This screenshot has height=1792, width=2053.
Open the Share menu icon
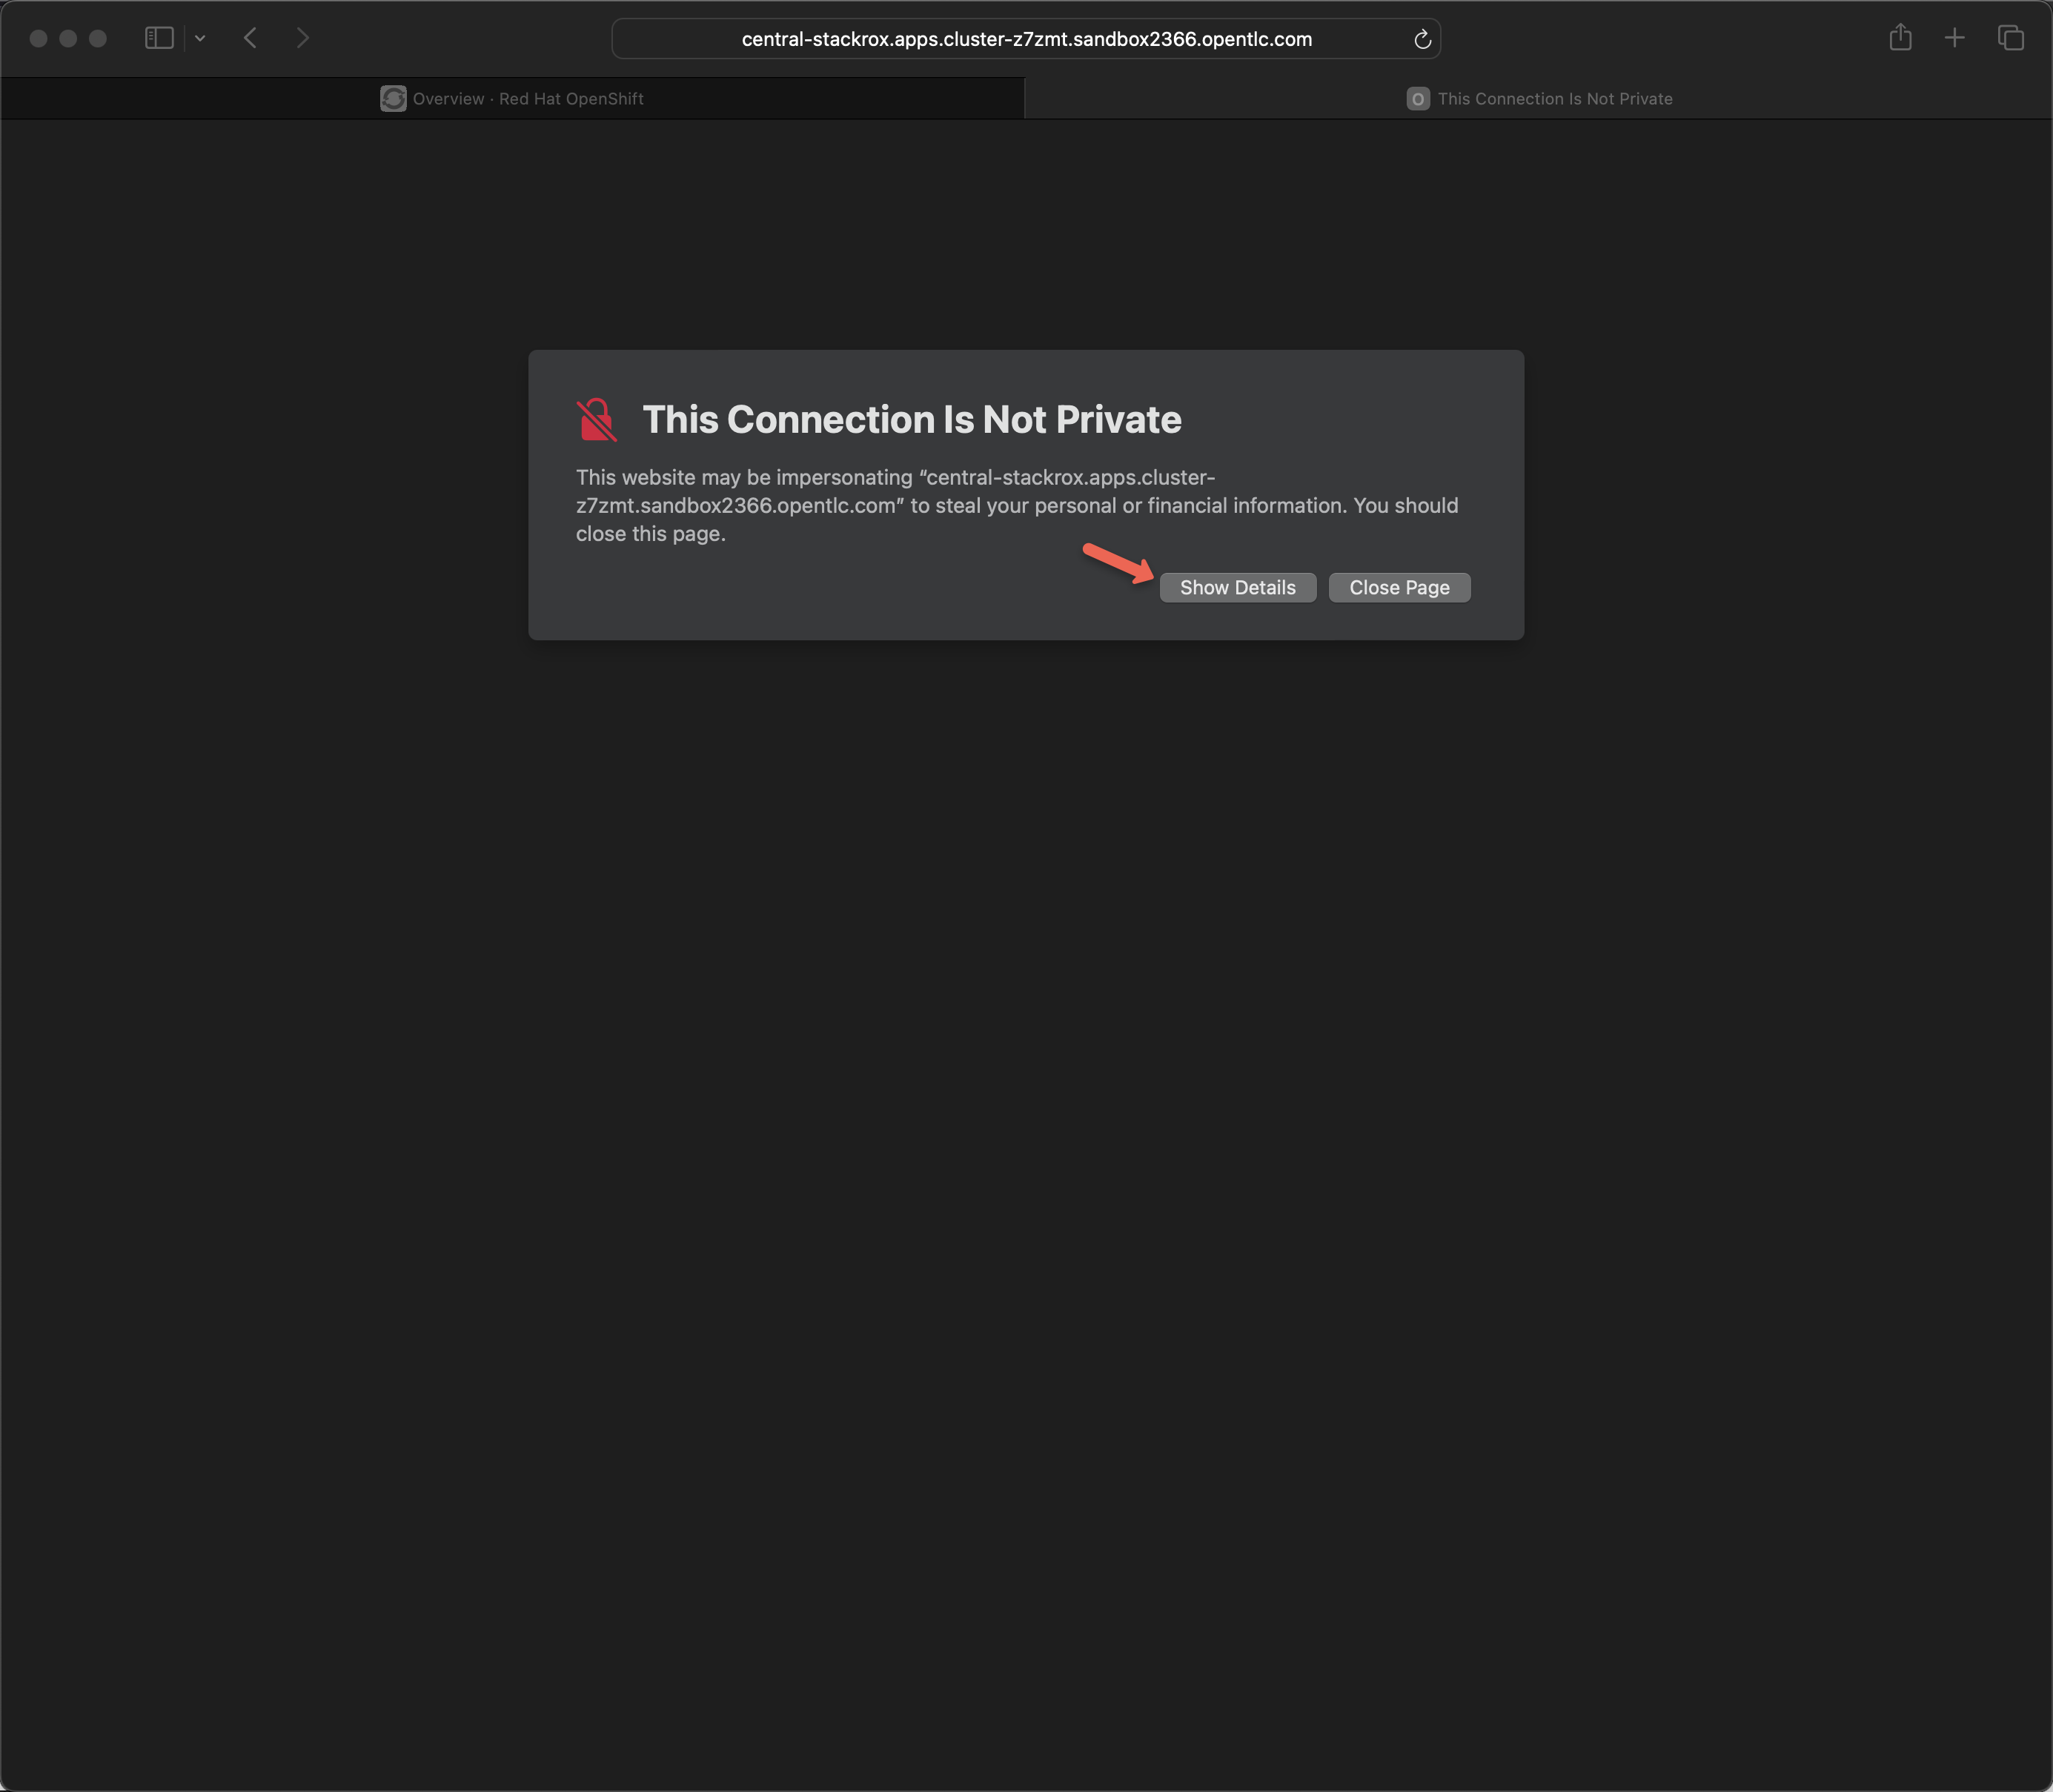tap(1900, 38)
